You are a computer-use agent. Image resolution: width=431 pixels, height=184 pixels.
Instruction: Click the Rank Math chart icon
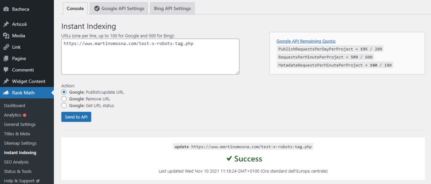click(x=6, y=93)
